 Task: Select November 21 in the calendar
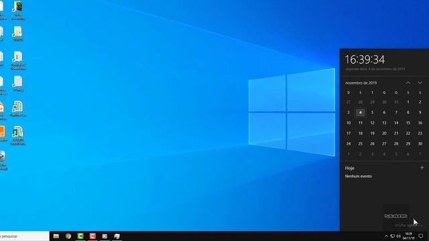coord(396,133)
